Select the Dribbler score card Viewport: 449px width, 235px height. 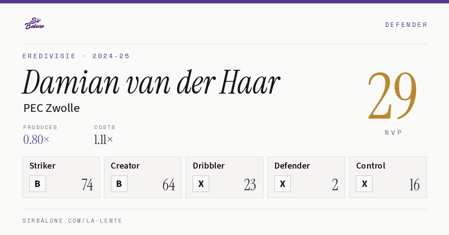pyautogui.click(x=224, y=177)
